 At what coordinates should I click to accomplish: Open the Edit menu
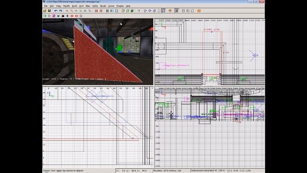coord(51,6)
